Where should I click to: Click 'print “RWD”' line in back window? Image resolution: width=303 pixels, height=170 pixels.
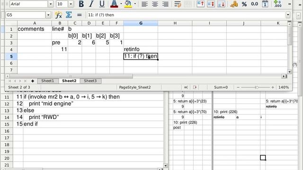click(44, 117)
